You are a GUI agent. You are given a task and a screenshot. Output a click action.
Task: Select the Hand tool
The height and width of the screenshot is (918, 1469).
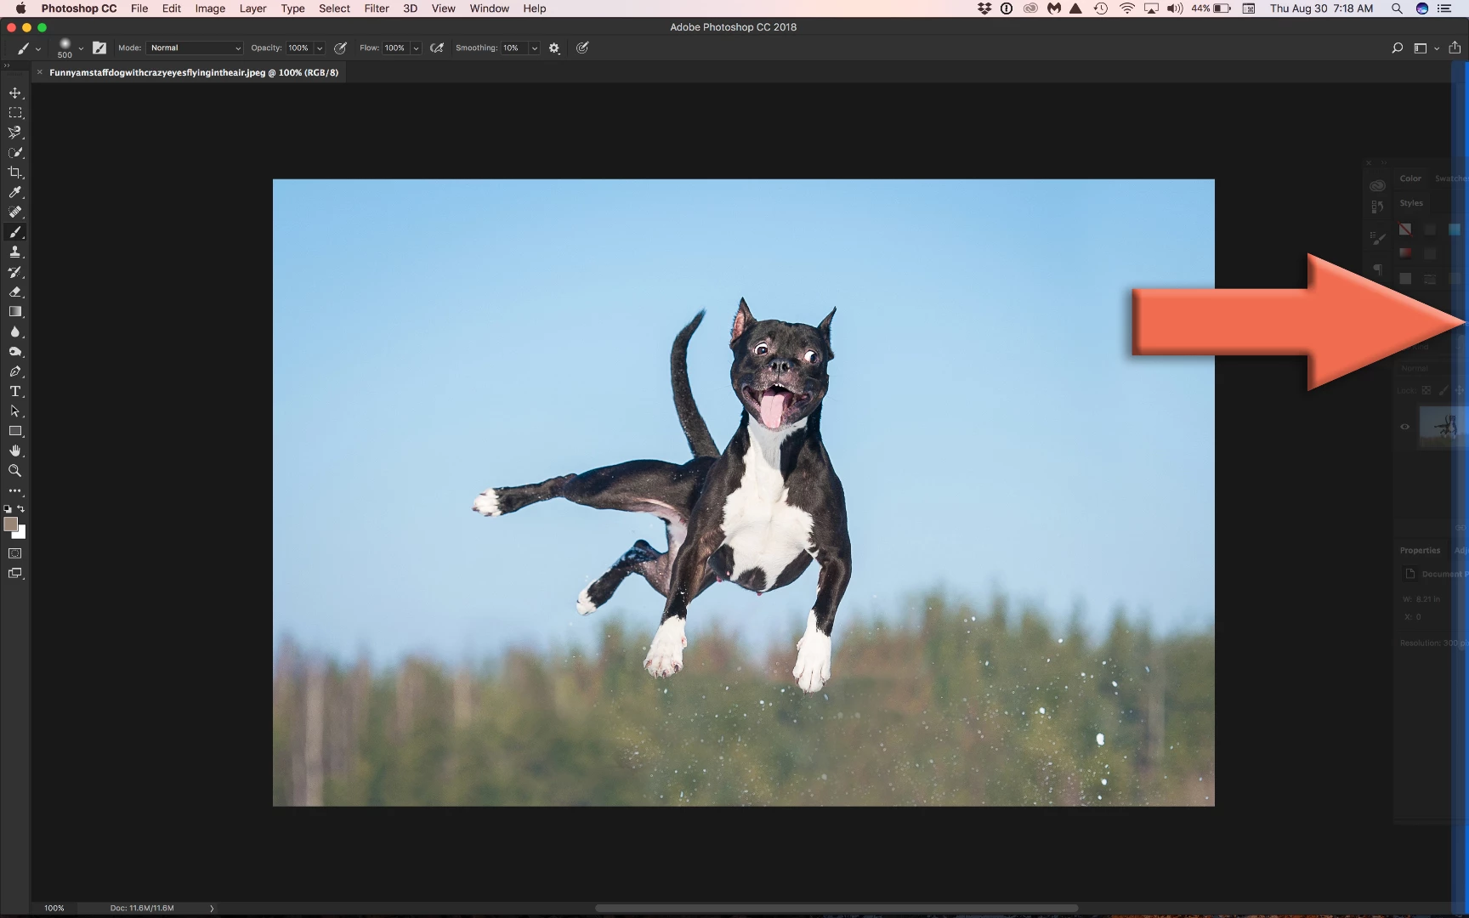pos(15,450)
